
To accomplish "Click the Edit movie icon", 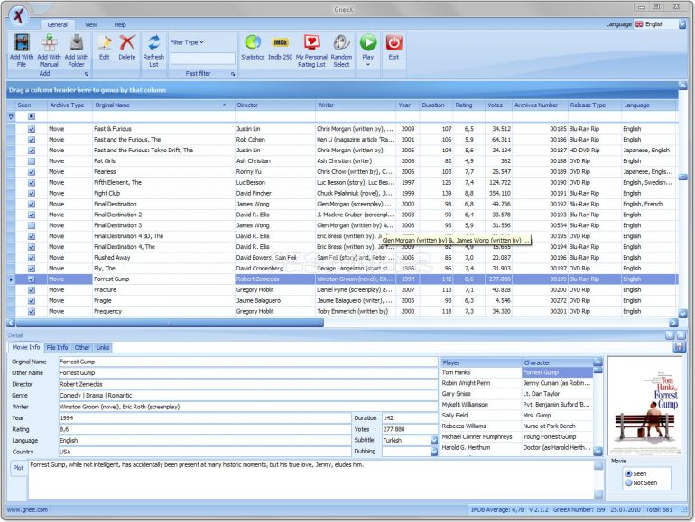I will click(x=104, y=42).
